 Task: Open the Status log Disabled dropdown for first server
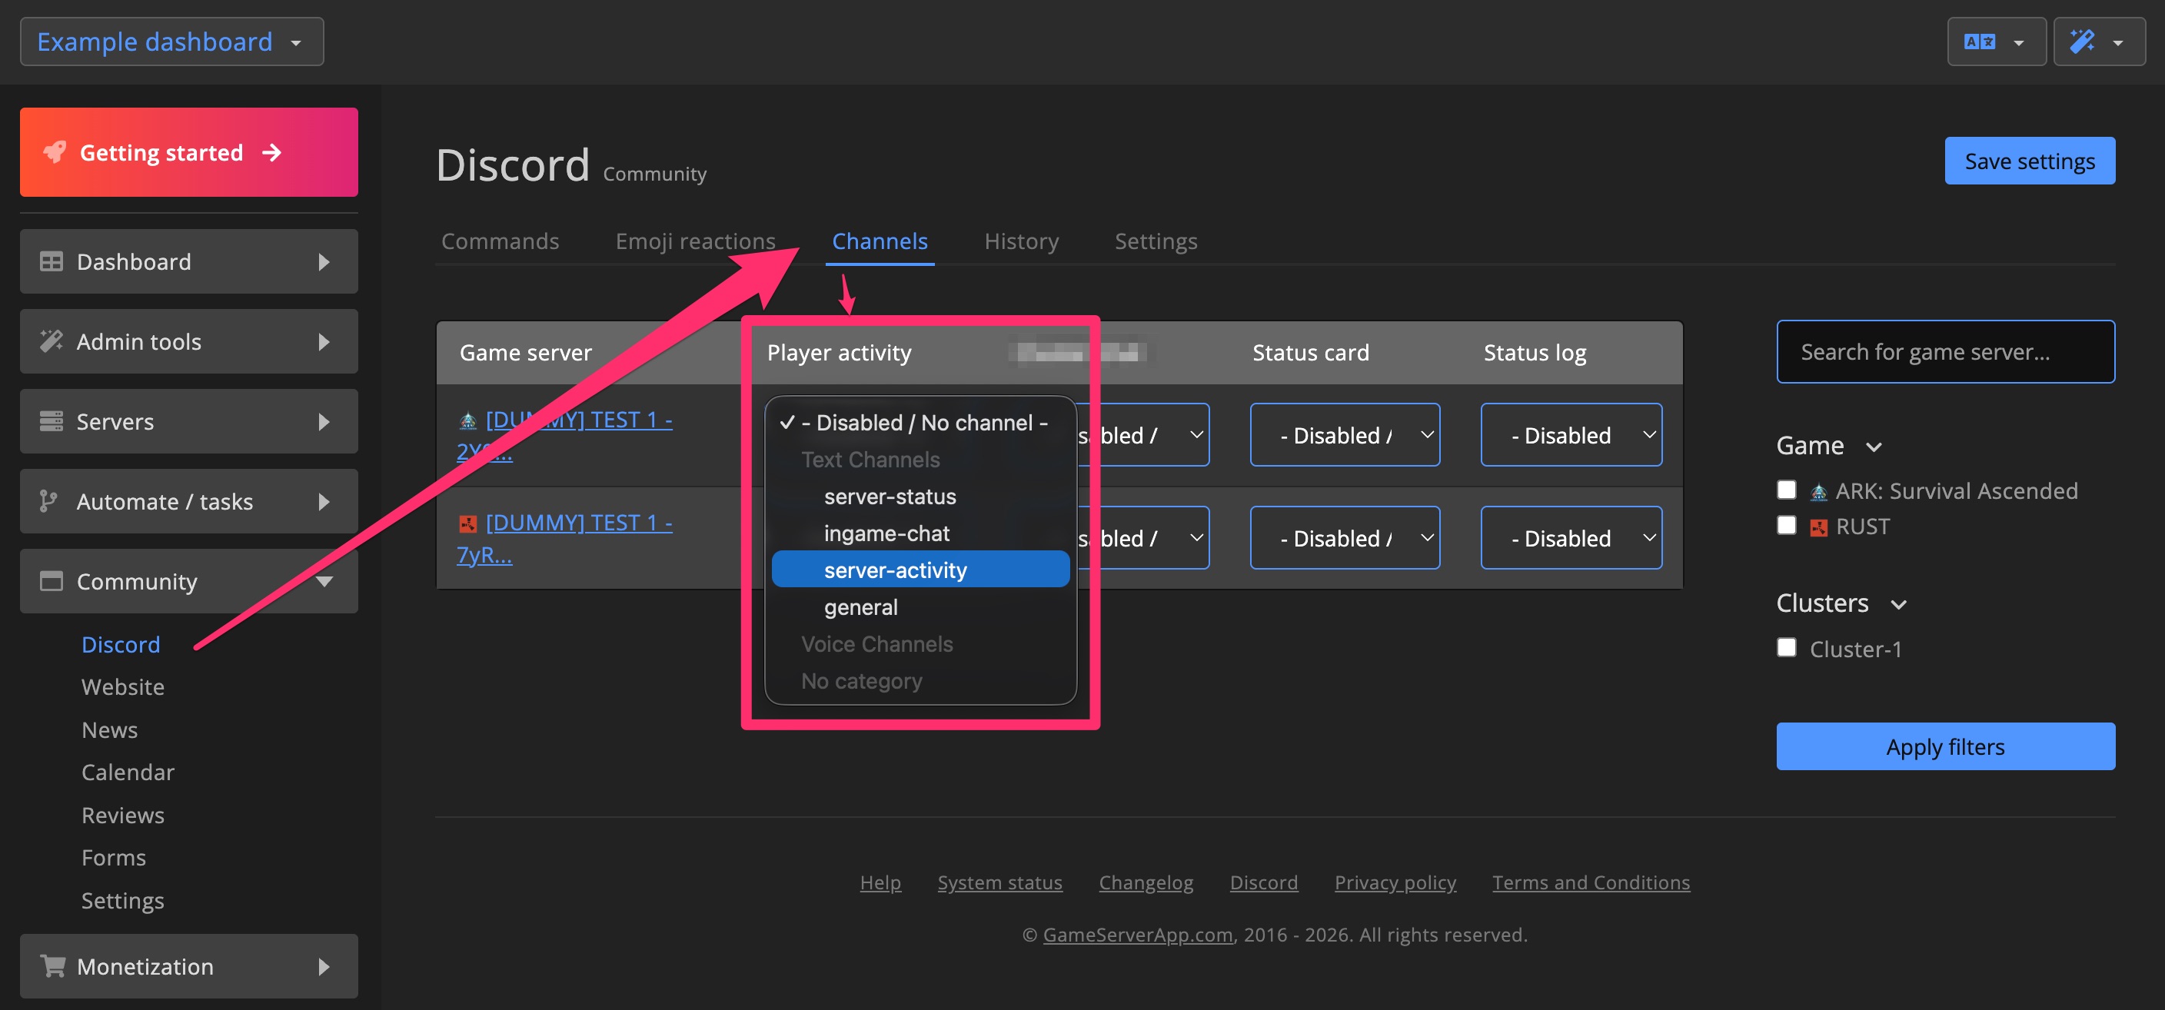tap(1571, 434)
